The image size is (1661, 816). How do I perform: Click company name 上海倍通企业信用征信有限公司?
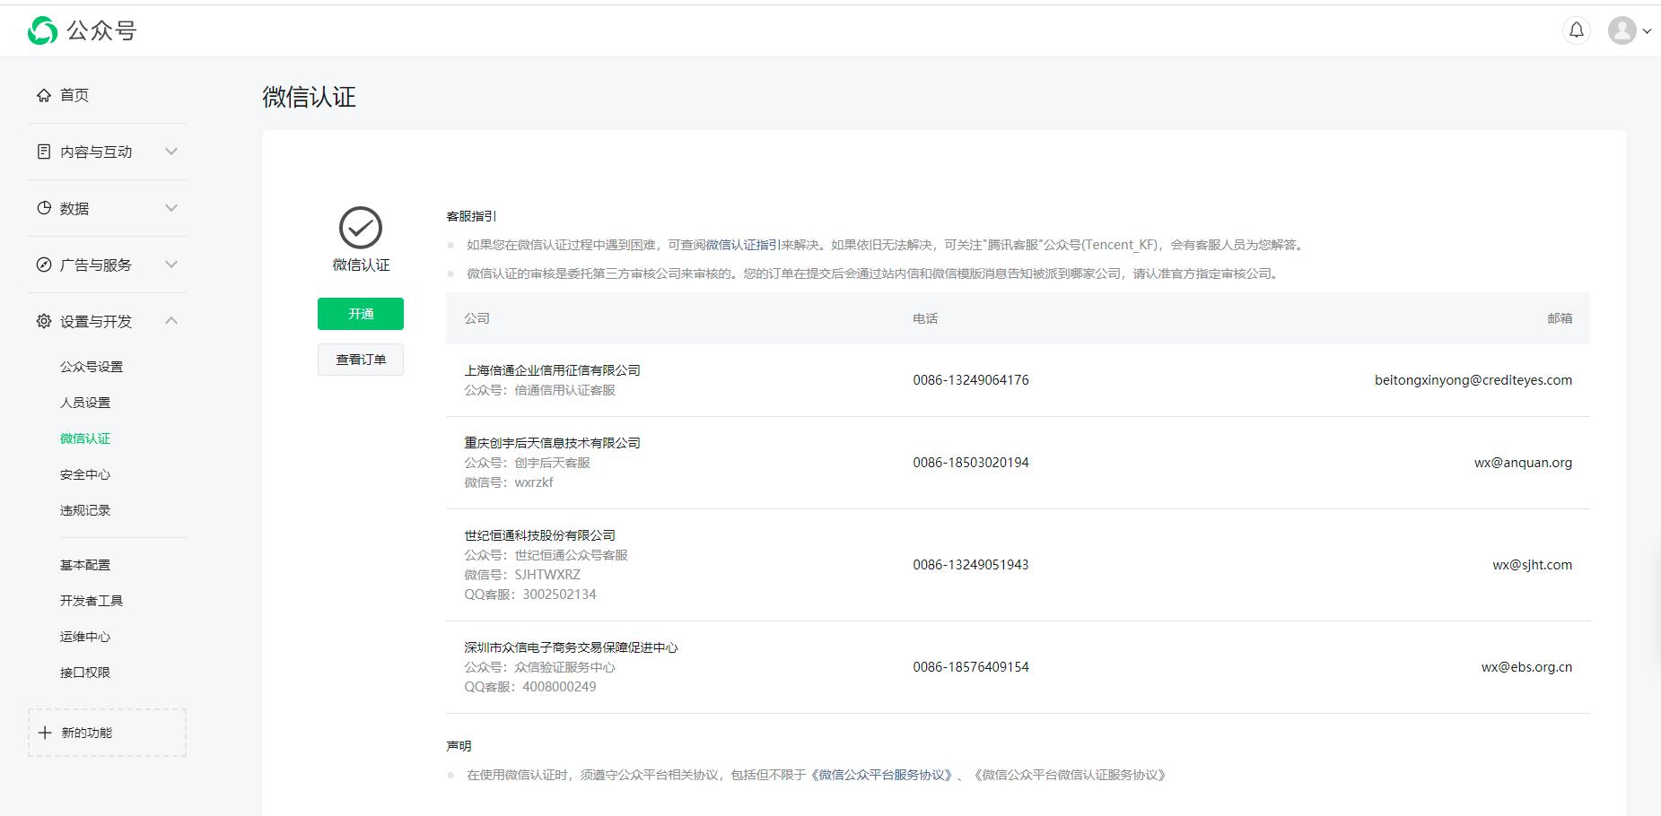tap(552, 370)
